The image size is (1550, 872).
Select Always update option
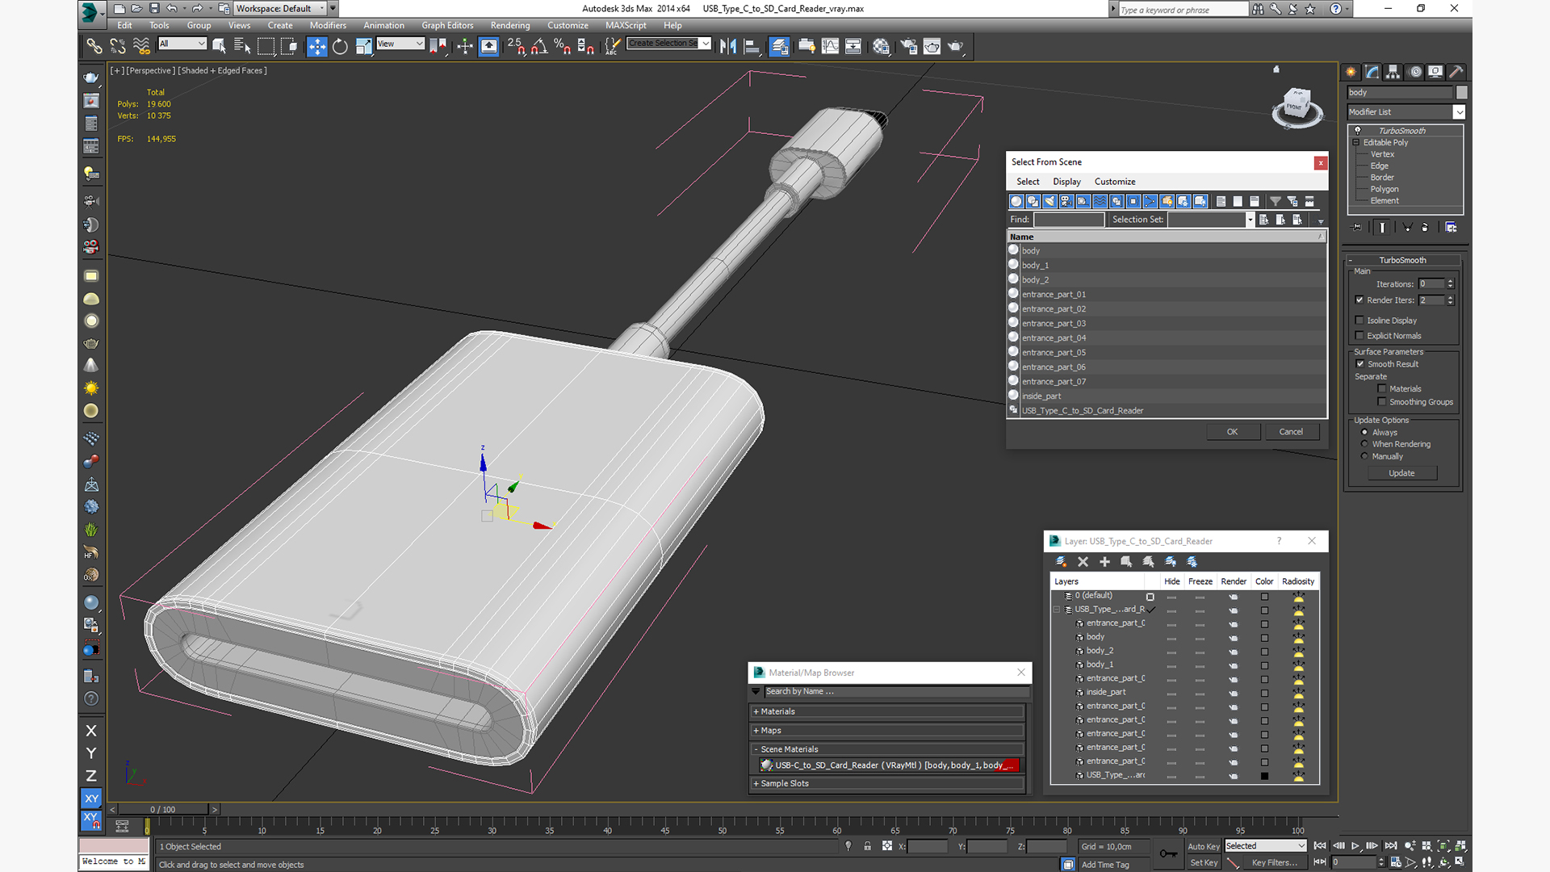click(x=1364, y=433)
